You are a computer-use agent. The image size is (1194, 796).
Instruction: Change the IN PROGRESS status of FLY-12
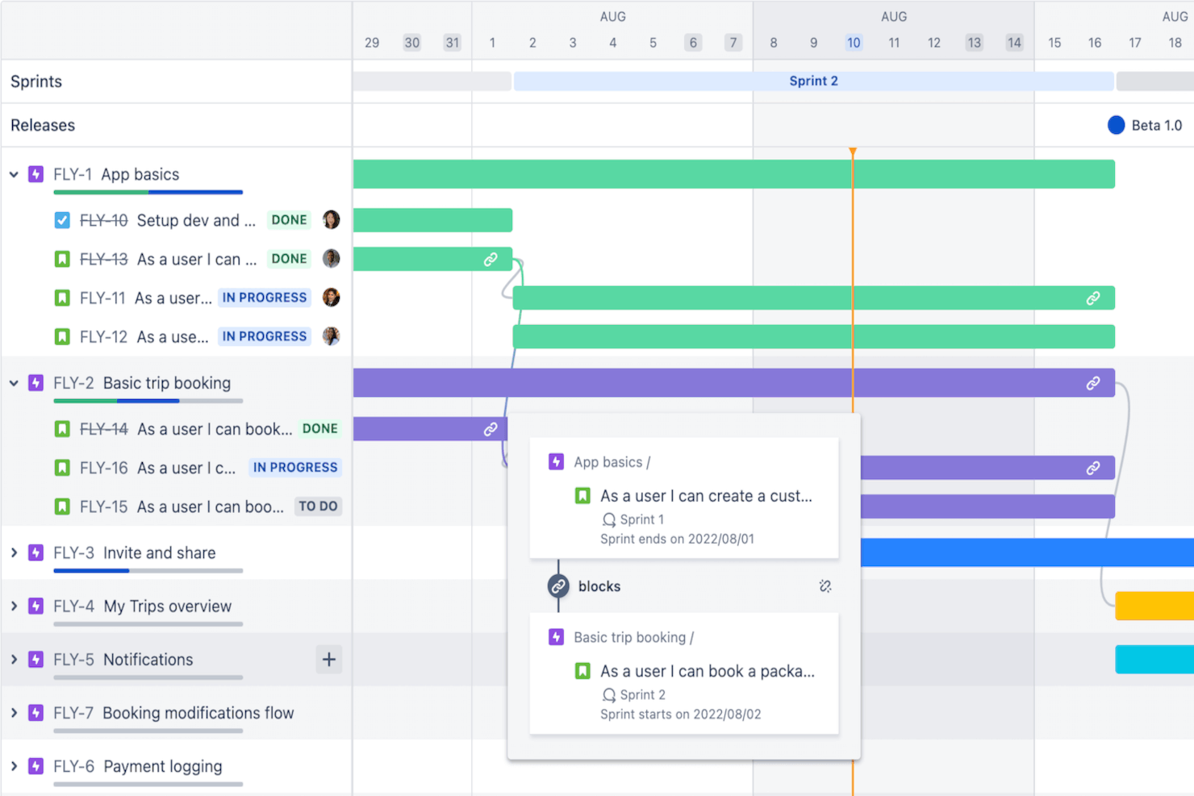click(265, 336)
